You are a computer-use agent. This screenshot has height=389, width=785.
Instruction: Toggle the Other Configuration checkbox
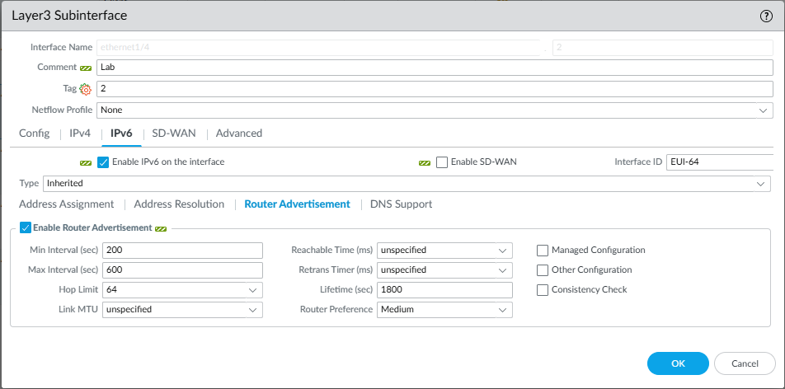point(543,270)
